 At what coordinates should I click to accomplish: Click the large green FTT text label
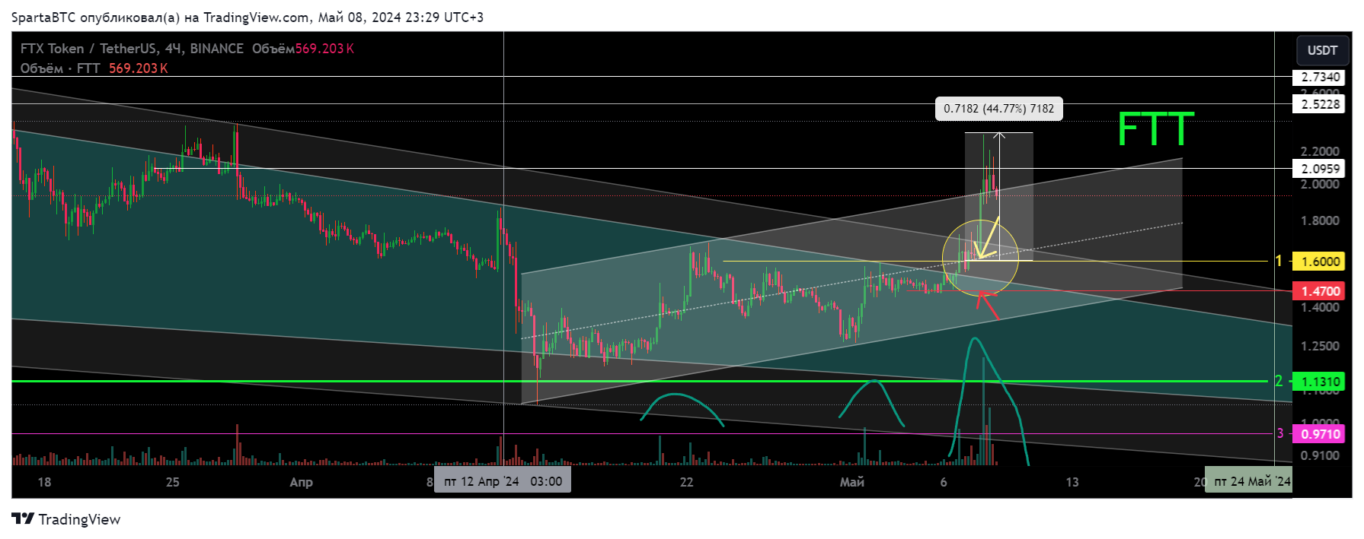point(1155,129)
